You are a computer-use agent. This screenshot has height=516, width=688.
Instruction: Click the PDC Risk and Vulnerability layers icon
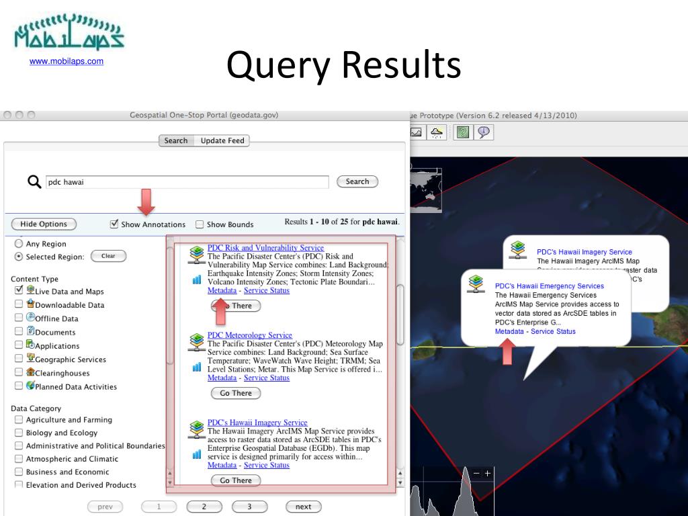pyautogui.click(x=197, y=255)
